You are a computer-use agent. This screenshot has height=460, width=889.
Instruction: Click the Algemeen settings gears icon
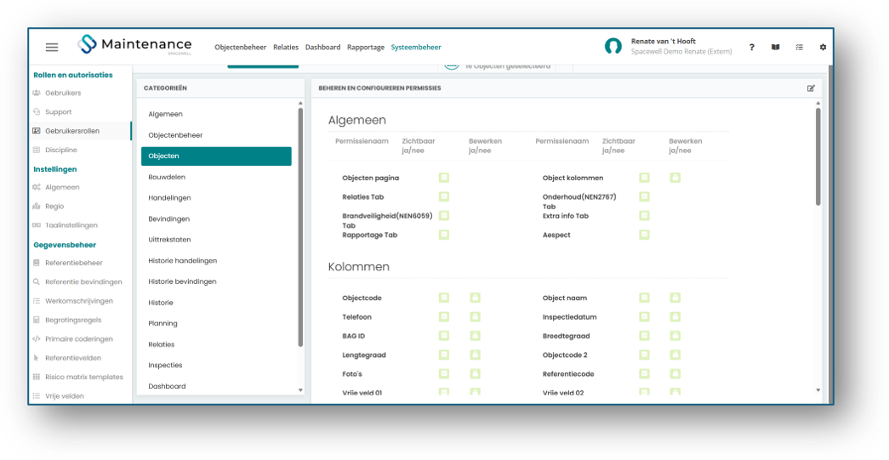click(37, 187)
